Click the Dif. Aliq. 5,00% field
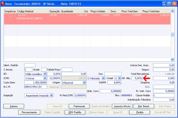Image resolution: width=178 pixels, height=118 pixels. pos(137,78)
